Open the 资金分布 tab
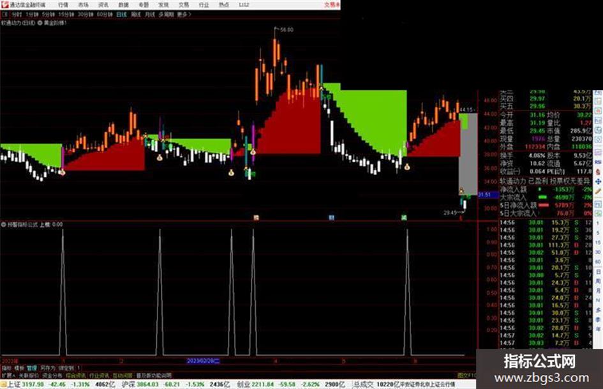This screenshot has width=603, height=389. (x=52, y=375)
